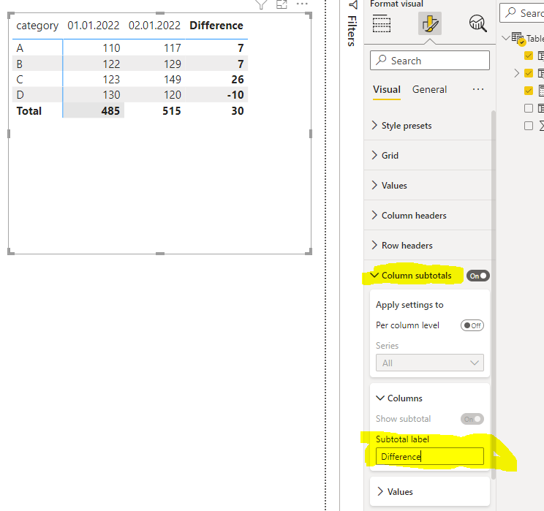Click the table icon in the Fields pane
This screenshot has width=544, height=511.
point(517,37)
